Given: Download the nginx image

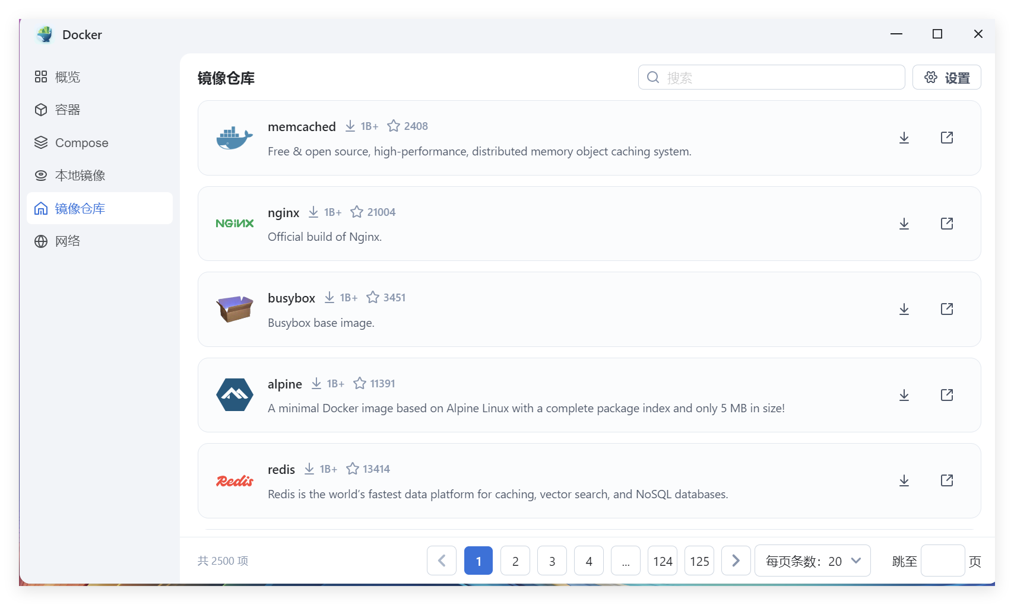Looking at the screenshot, I should (904, 224).
